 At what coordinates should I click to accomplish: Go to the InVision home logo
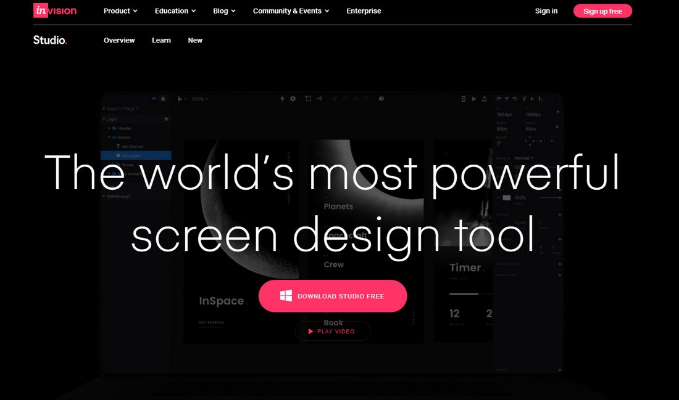point(55,10)
